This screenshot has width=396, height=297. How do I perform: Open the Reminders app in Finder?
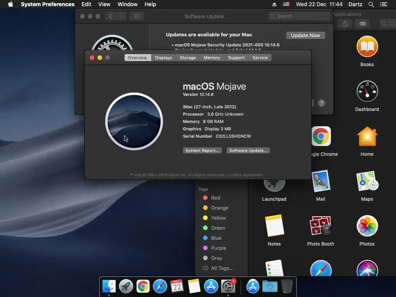click(274, 268)
